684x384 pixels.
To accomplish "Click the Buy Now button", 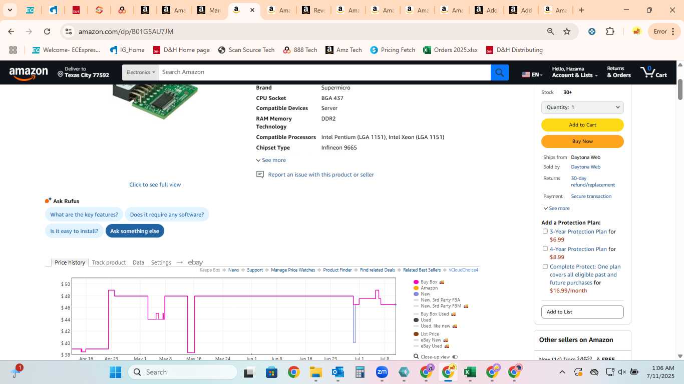I will [582, 141].
